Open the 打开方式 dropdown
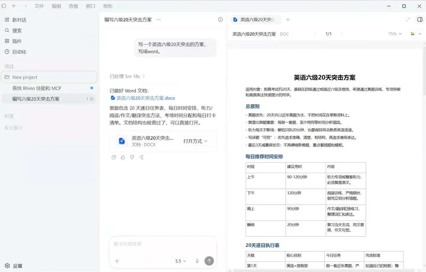This screenshot has width=426, height=272. click(195, 141)
